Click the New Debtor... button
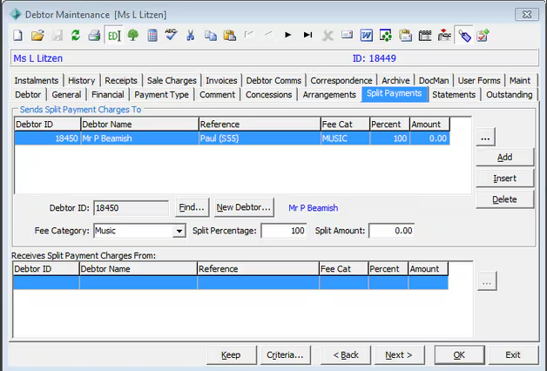Viewport: 547px width, 371px height. coord(244,207)
